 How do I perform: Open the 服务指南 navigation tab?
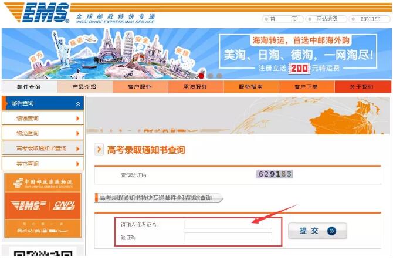[251, 87]
